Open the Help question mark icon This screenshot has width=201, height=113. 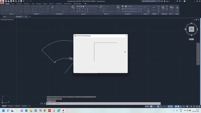[184, 1]
